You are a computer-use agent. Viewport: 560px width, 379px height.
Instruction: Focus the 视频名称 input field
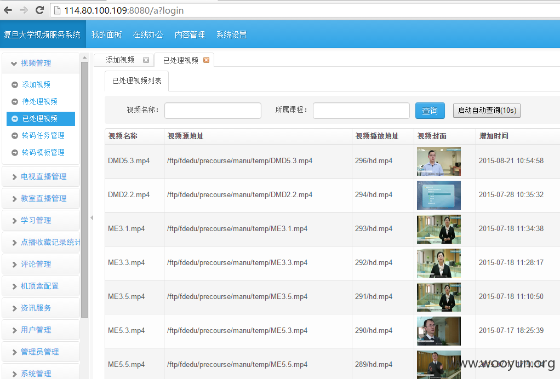point(213,111)
